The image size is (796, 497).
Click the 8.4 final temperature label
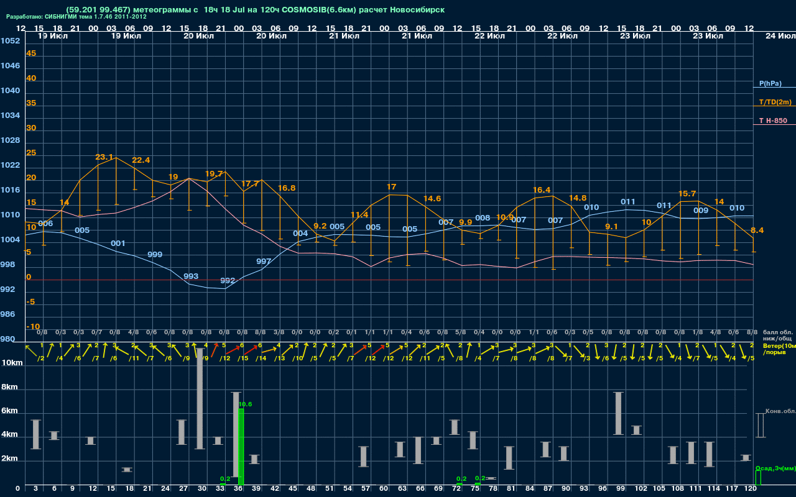click(757, 230)
